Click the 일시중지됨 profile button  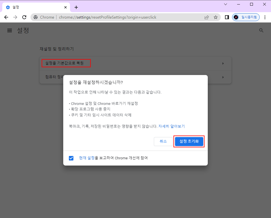pos(246,17)
